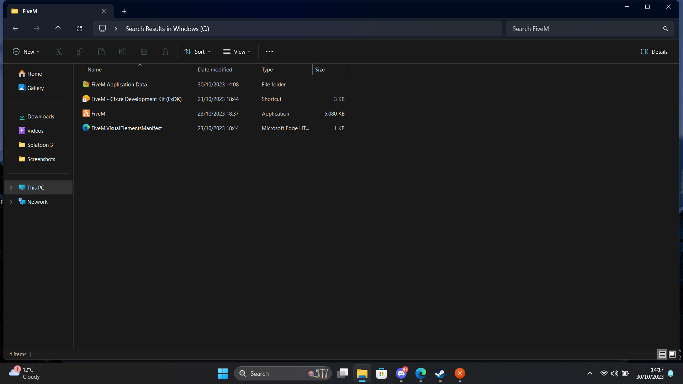Open the Sort dropdown

197,52
